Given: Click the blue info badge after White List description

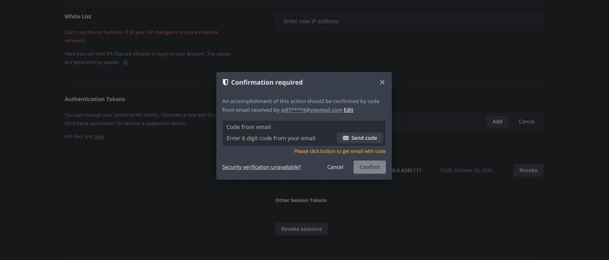Looking at the screenshot, I should pyautogui.click(x=126, y=62).
